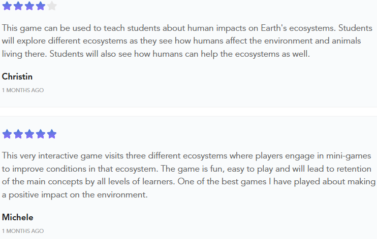The height and width of the screenshot is (239, 377).
Task: Click the divider between the two reviews
Action: [188, 112]
